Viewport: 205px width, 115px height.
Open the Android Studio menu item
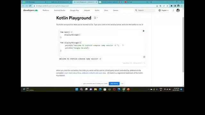coord(60,10)
